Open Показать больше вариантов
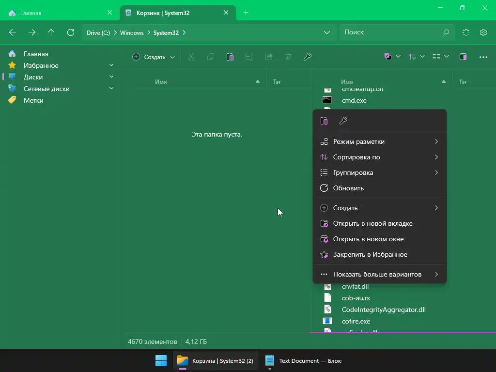 click(x=380, y=275)
